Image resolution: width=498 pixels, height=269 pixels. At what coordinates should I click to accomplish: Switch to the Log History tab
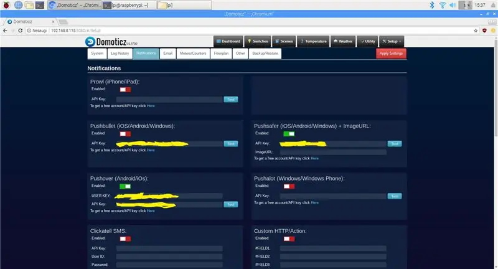(120, 54)
